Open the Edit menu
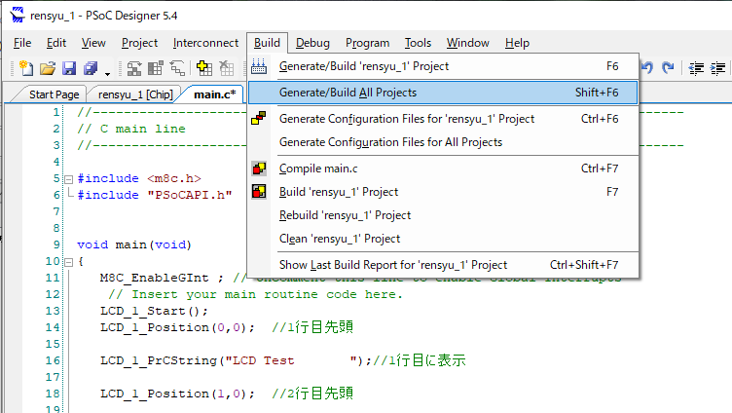732x413 pixels. pyautogui.click(x=56, y=43)
